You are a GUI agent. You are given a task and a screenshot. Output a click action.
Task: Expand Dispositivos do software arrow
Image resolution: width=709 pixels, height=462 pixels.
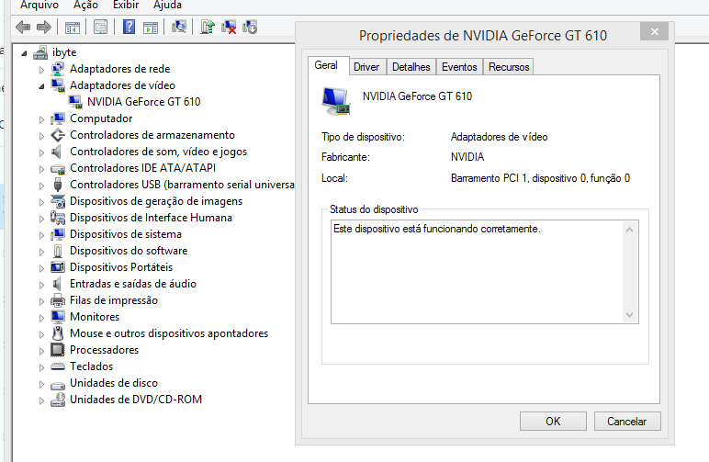tap(41, 252)
